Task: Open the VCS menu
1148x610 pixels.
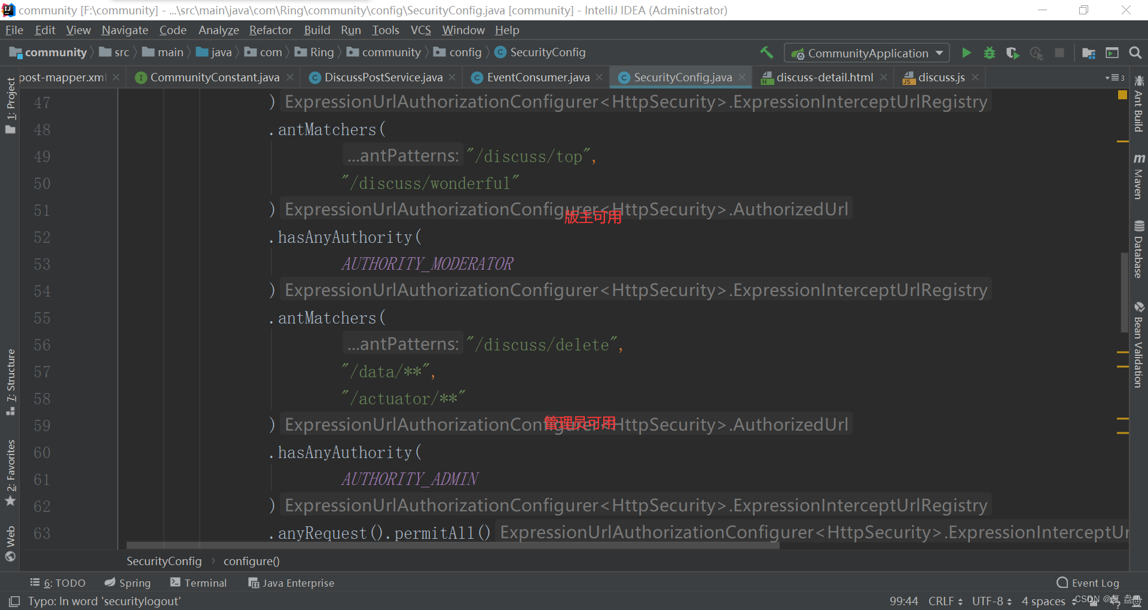Action: pos(420,30)
